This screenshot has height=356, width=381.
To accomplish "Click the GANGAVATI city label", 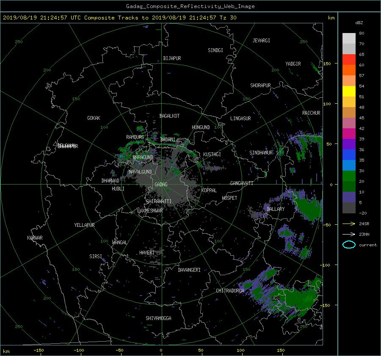I will pyautogui.click(x=242, y=183).
